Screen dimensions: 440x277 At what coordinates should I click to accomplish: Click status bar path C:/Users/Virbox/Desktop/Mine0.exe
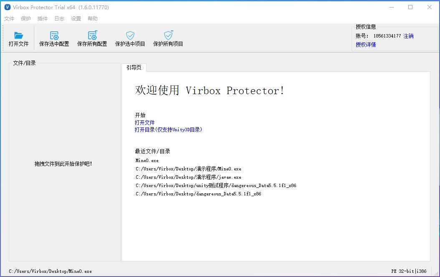pos(50,271)
